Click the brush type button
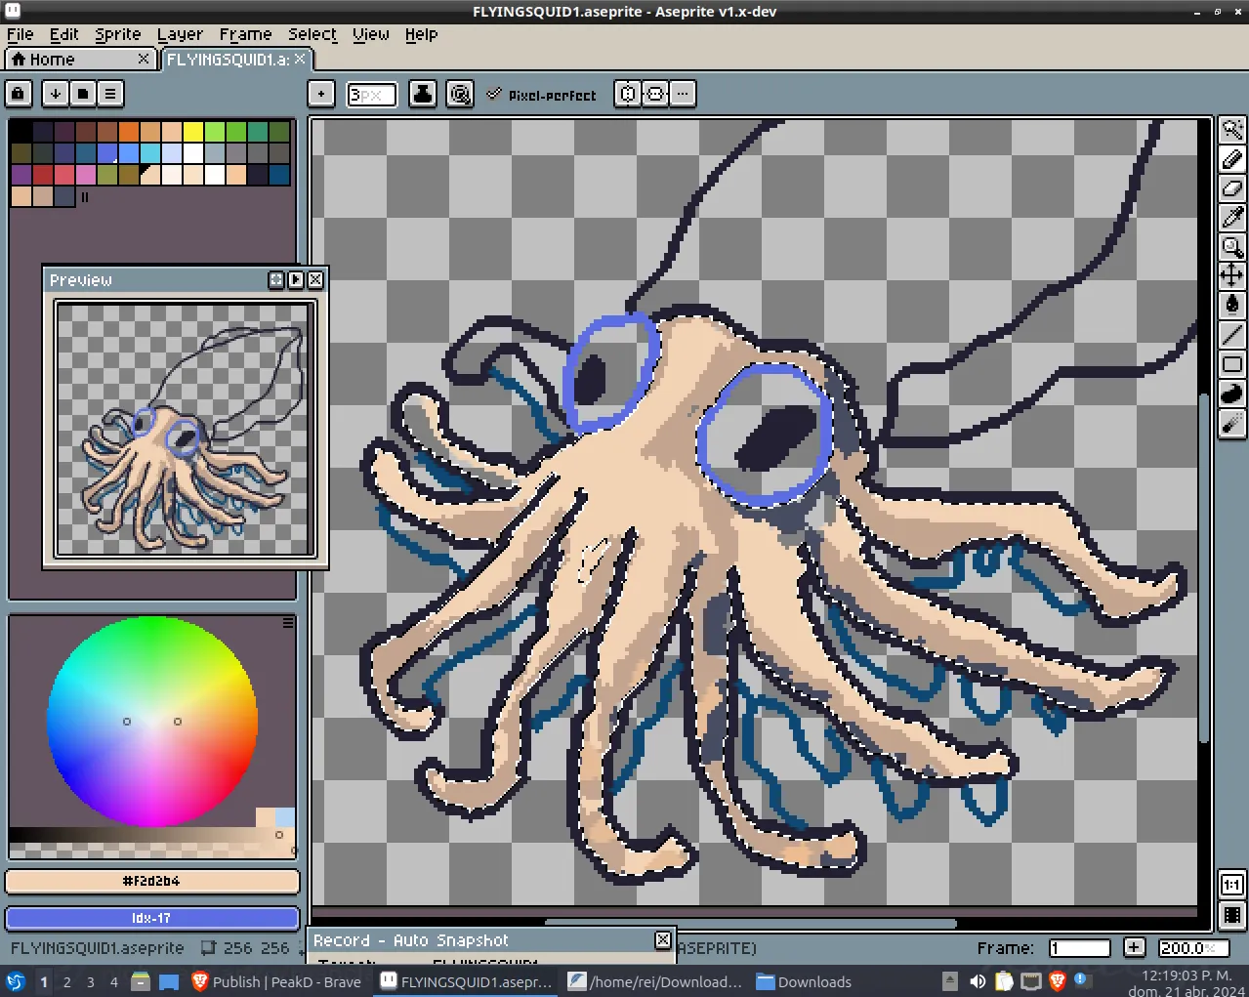 click(x=320, y=94)
